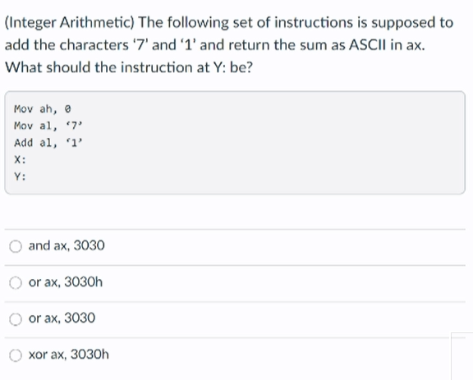The image size is (473, 380).
Task: Click the 'What should the instruction at Y: be?' line
Action: pos(129,67)
